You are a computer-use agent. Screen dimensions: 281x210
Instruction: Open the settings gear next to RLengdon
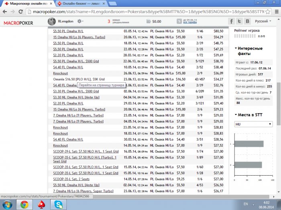80,21
